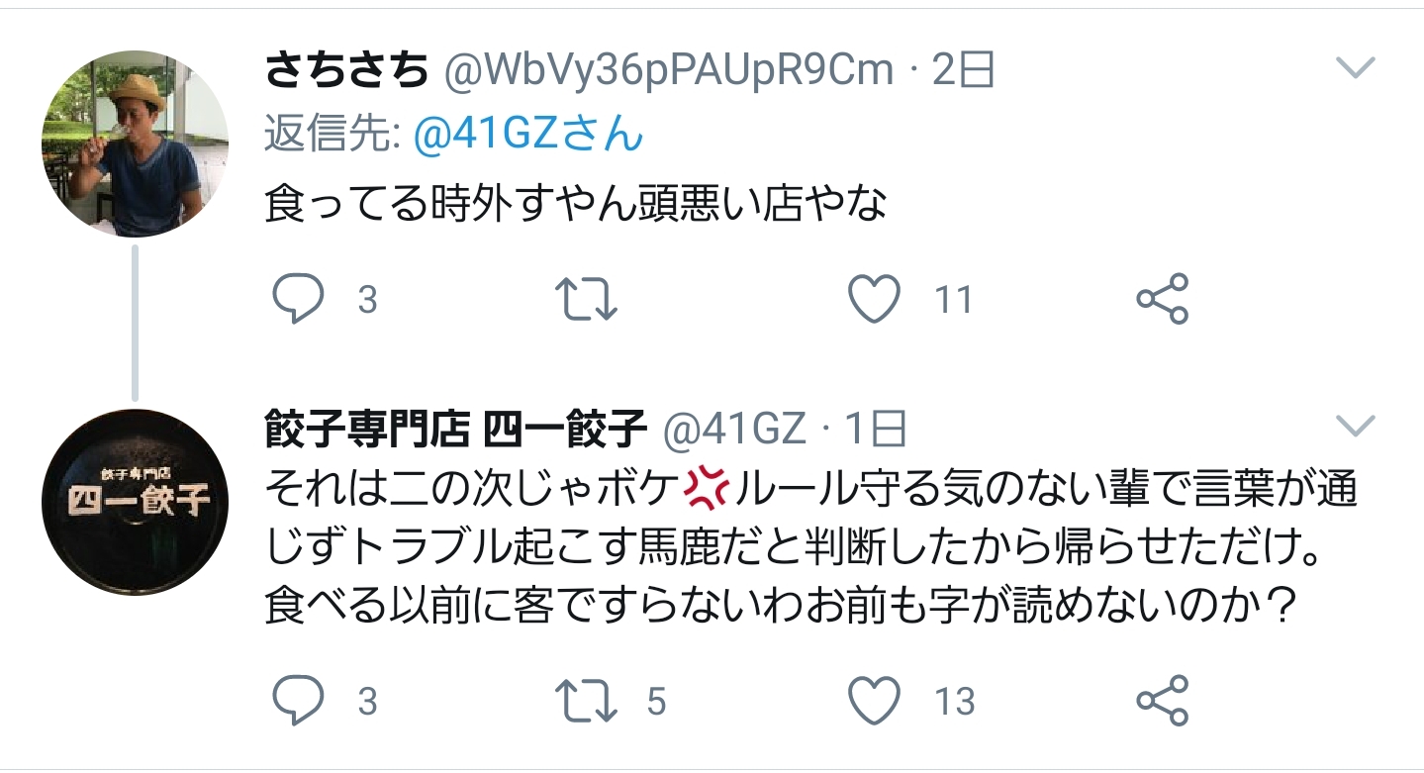Screen dimensions: 1424x773
Task: Click the @WbVy36pPAUpR9Cm handle
Action: (667, 70)
